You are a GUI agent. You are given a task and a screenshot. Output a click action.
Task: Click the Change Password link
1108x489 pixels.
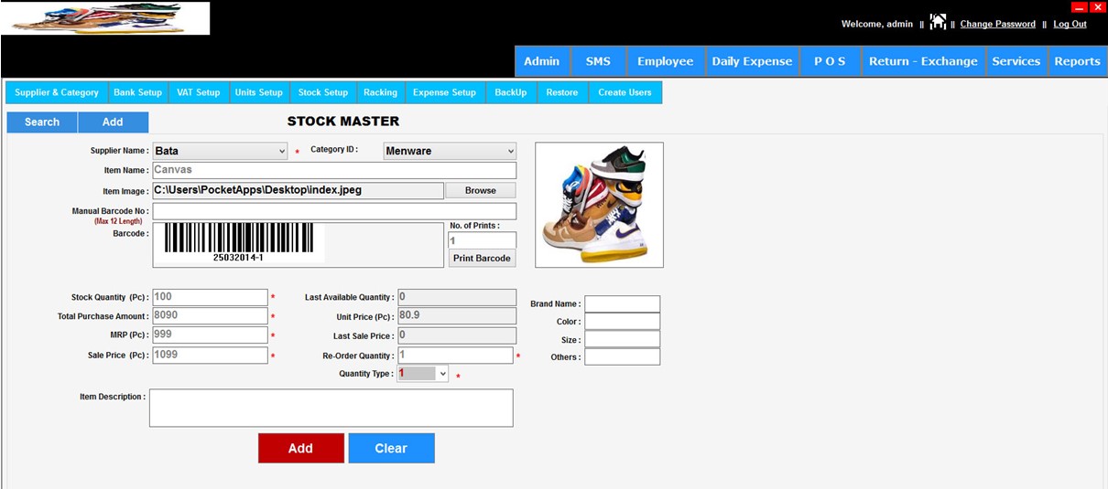tap(998, 24)
